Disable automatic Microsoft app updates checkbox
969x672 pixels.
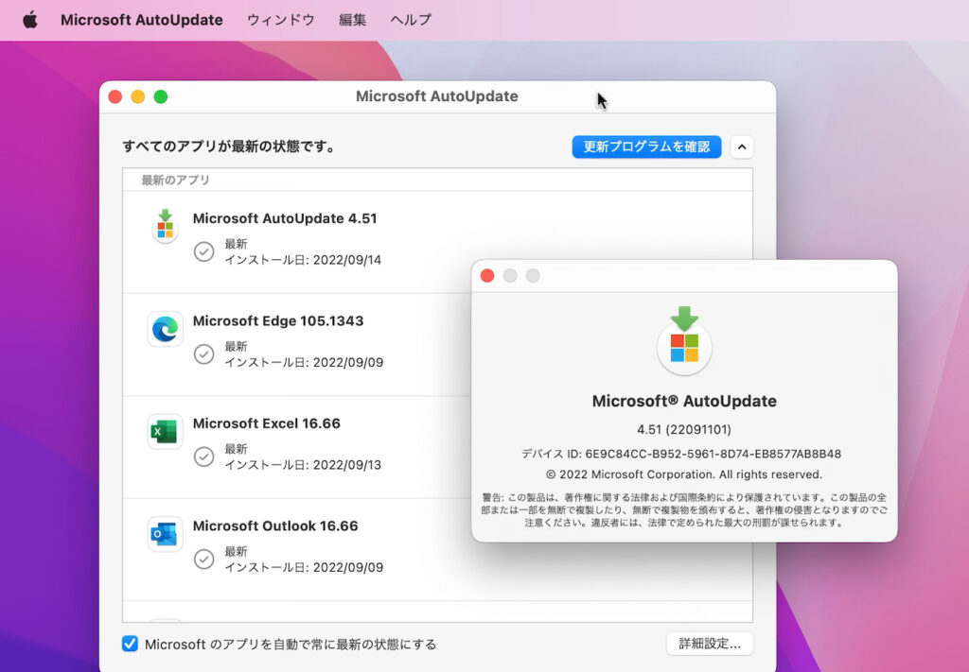tap(130, 644)
